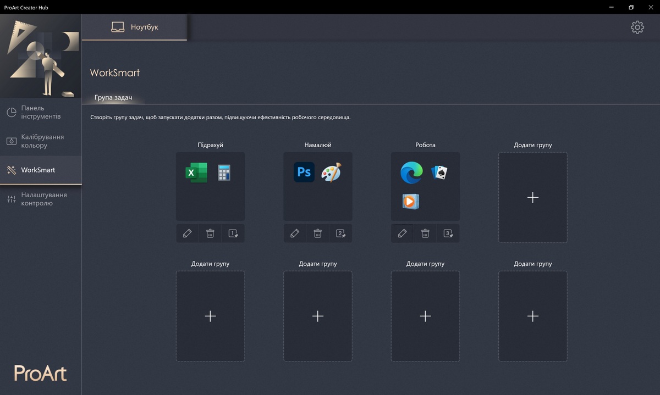The image size is (660, 395).
Task: Delete the Робота group with trash icon
Action: click(x=425, y=233)
